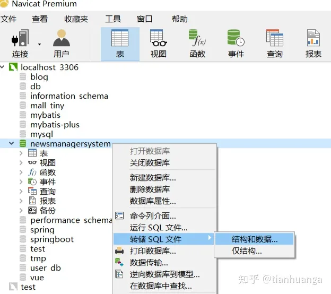Open the 转储 SQL 文件 submenu arrow

(x=210, y=237)
